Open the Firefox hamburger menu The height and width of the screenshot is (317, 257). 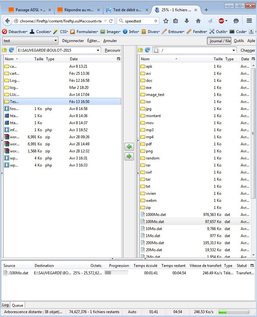249,21
